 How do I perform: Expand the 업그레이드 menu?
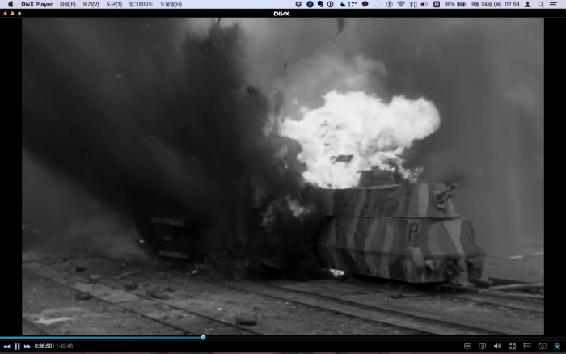coord(141,4)
